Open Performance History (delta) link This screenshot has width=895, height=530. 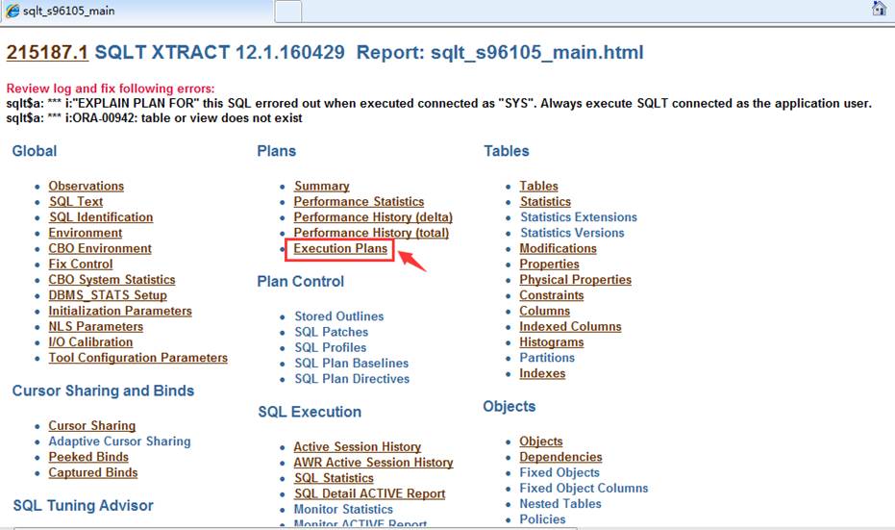tap(373, 217)
